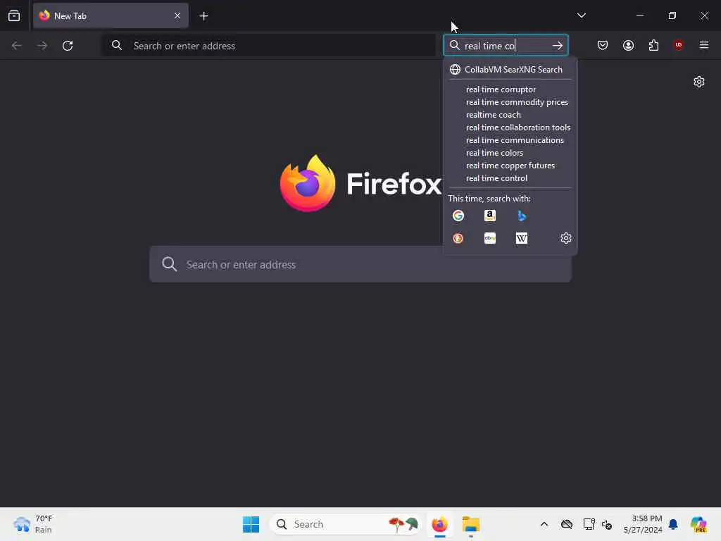This screenshot has width=721, height=541.
Task: Close the New Tab tab
Action: 177,15
